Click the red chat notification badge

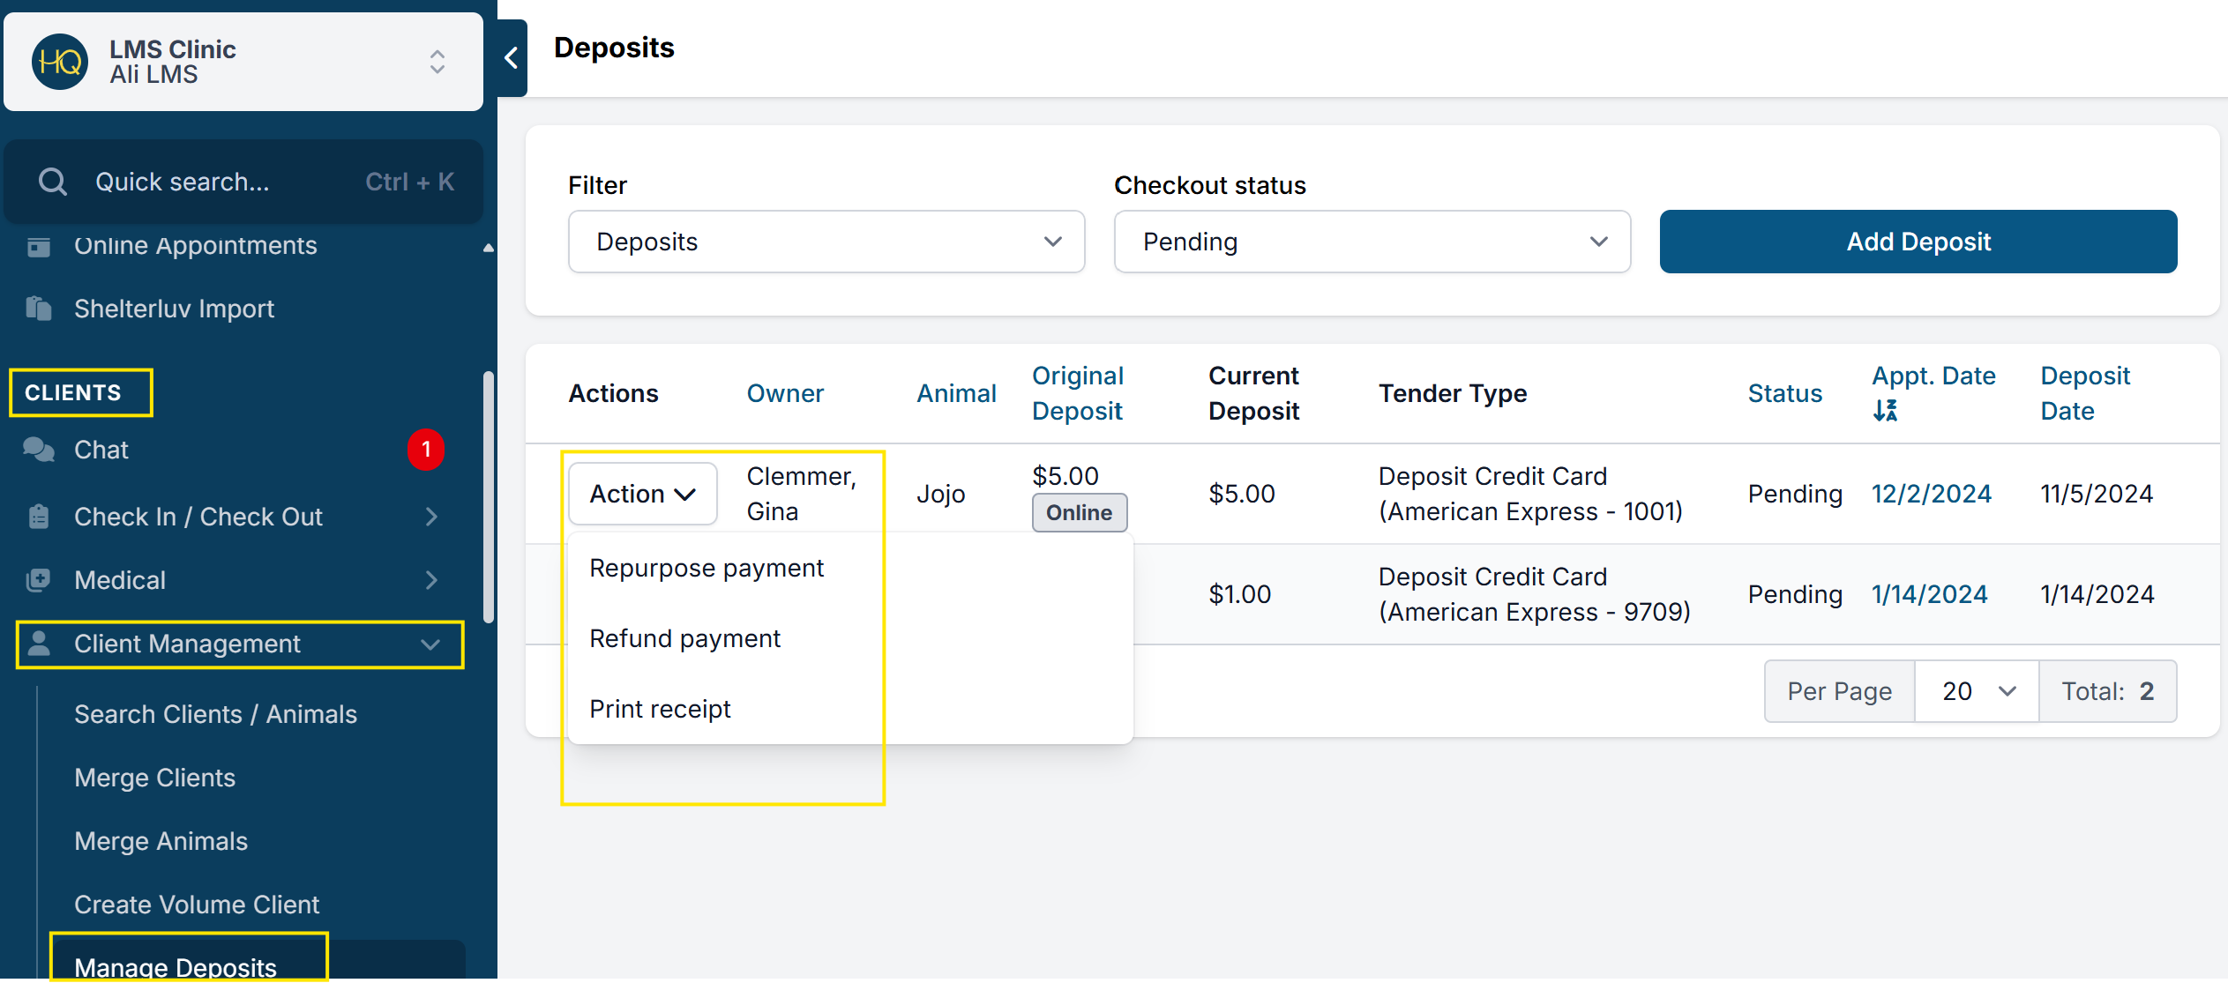click(x=426, y=450)
